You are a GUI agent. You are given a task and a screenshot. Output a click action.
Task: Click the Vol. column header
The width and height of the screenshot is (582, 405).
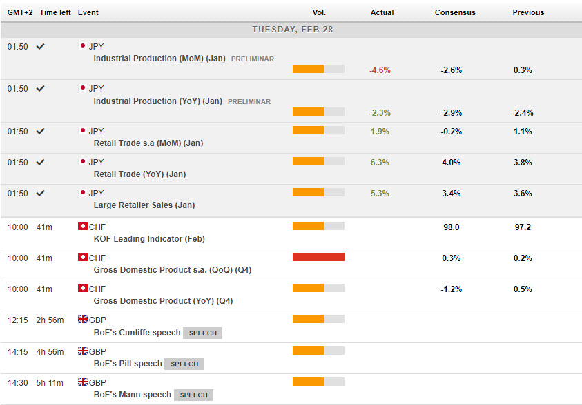pos(319,12)
